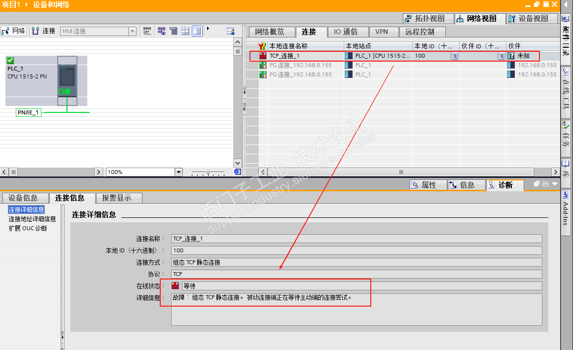Image resolution: width=573 pixels, height=350 pixels.
Task: Open the 诊断 diagnostics tab
Action: pos(505,185)
